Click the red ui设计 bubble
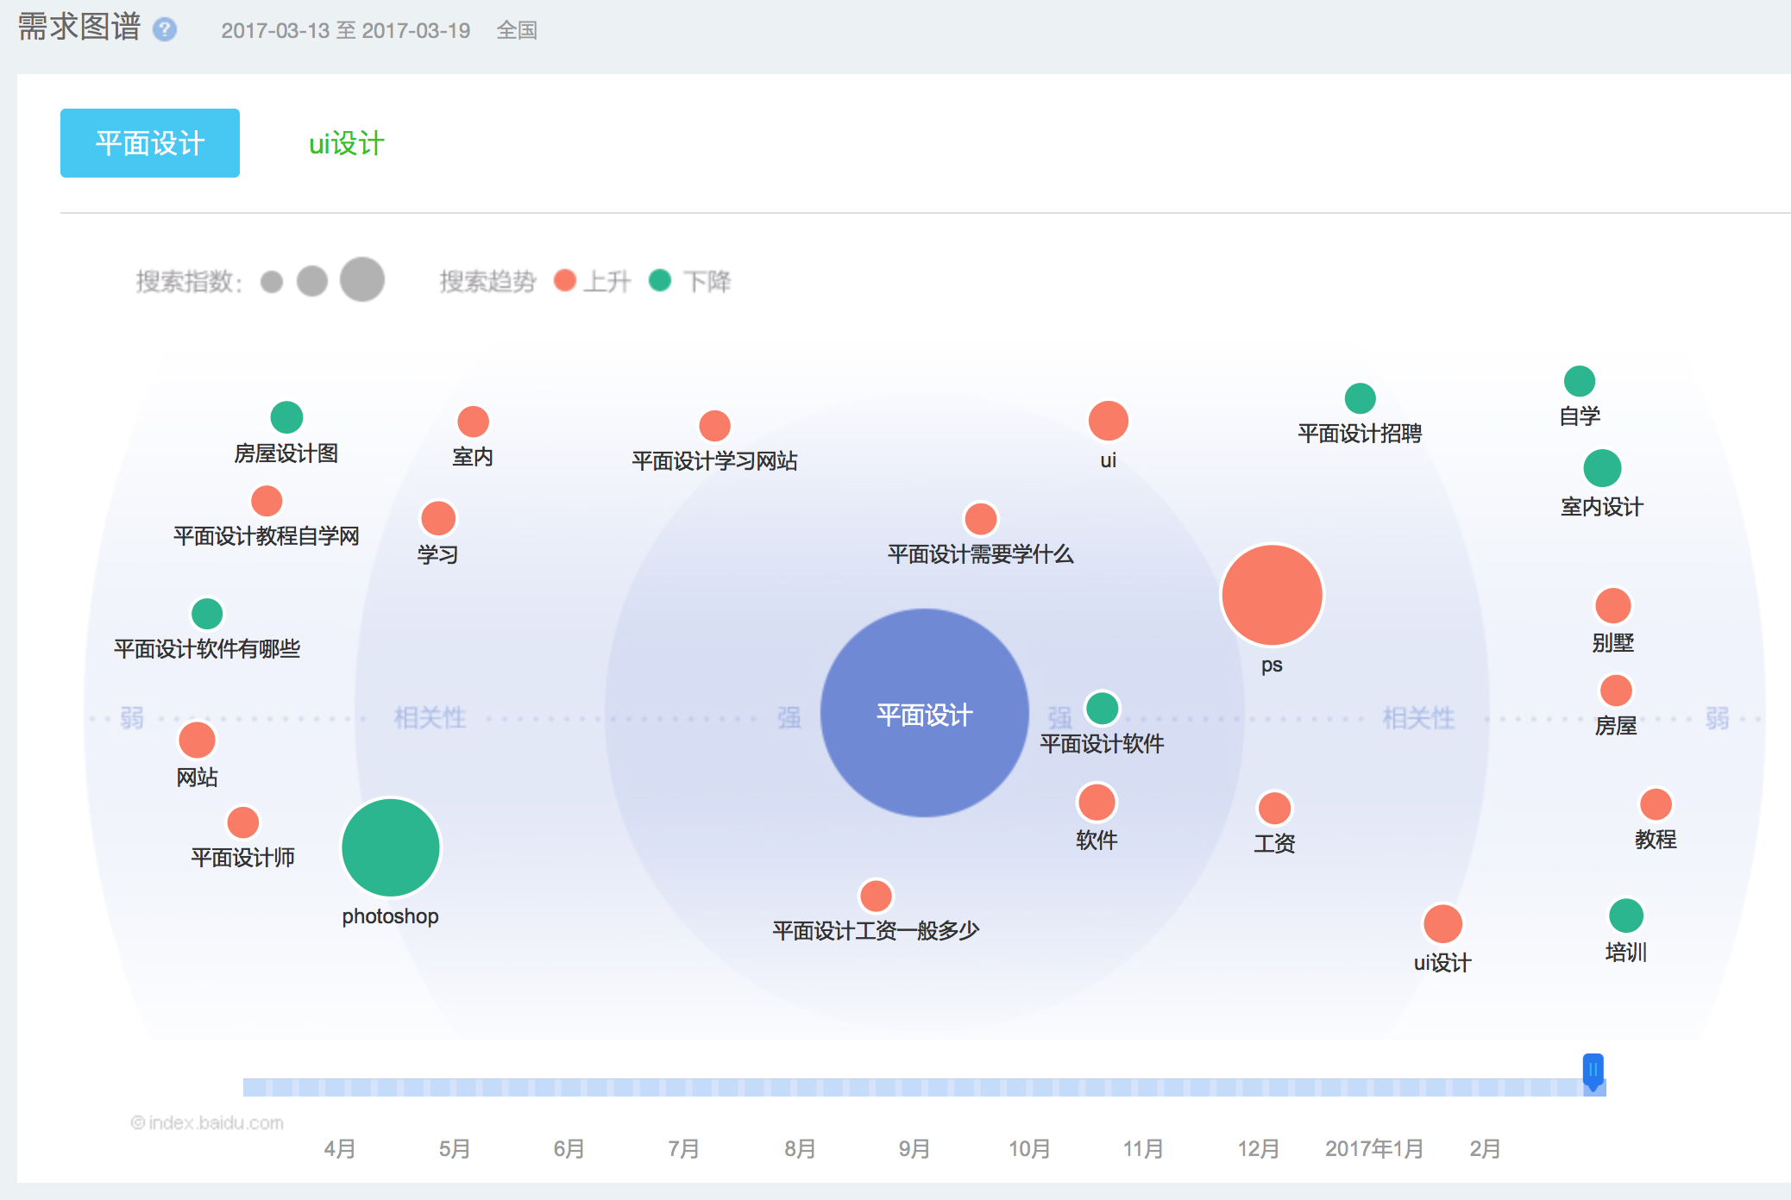Screen dimensions: 1791x1200 pos(1442,924)
